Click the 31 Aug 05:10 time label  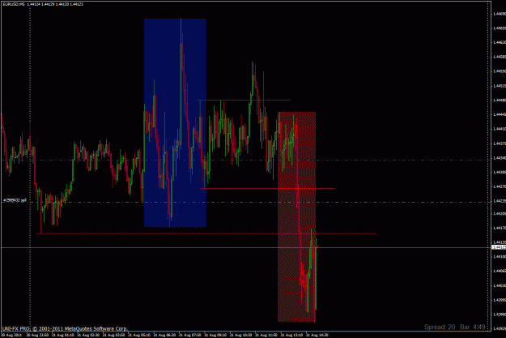[x=139, y=335]
